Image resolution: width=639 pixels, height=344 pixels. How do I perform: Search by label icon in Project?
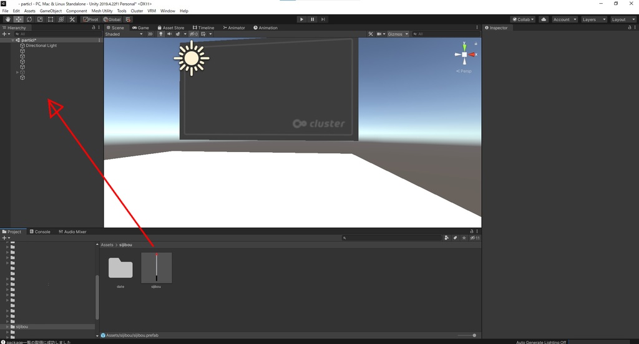pos(455,238)
